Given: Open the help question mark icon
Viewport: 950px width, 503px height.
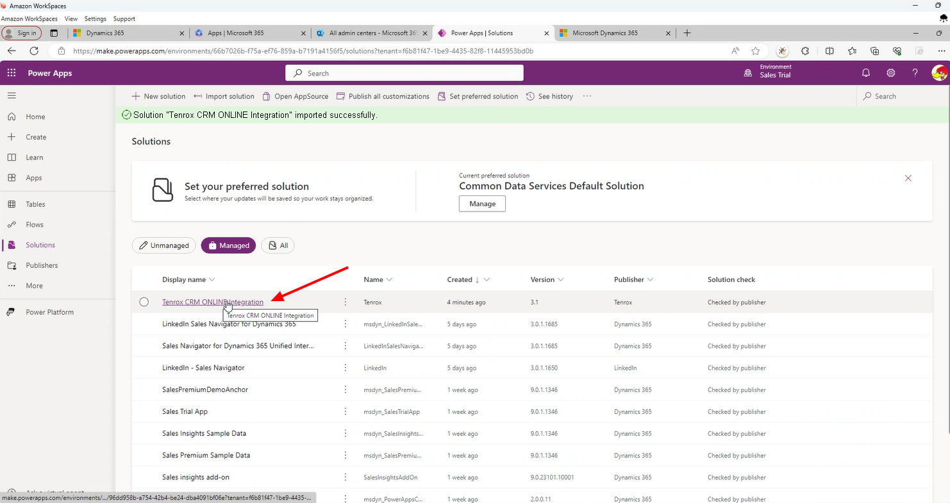Looking at the screenshot, I should point(915,73).
